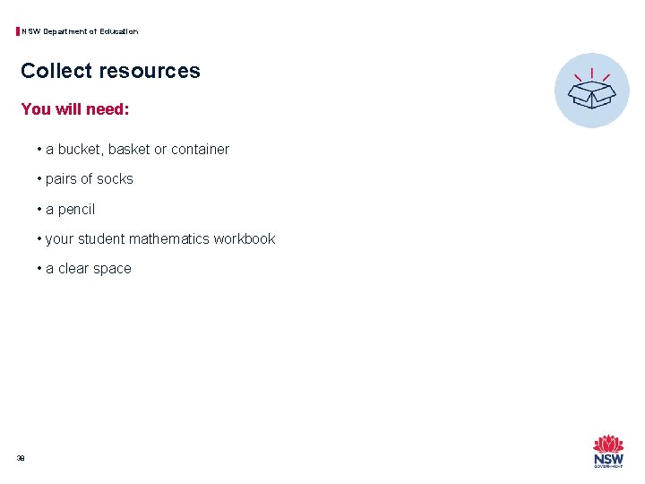The image size is (645, 484).
Task: Click the red sparkle lines above the box
Action: [x=592, y=73]
